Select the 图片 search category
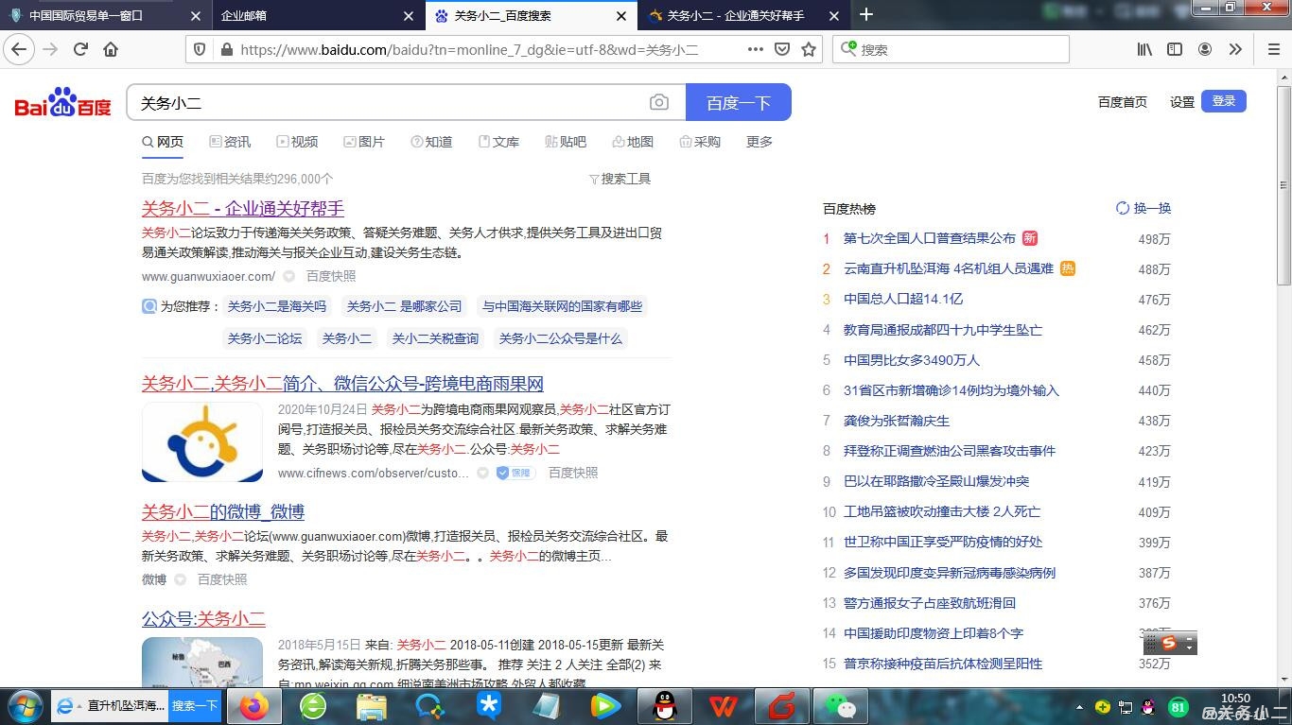The height and width of the screenshot is (725, 1292). pos(364,142)
